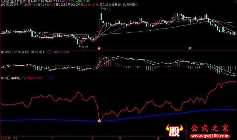Viewport: 237px width, 140px height.
Task: Click the month 4 timeline marker
Action: point(158,138)
